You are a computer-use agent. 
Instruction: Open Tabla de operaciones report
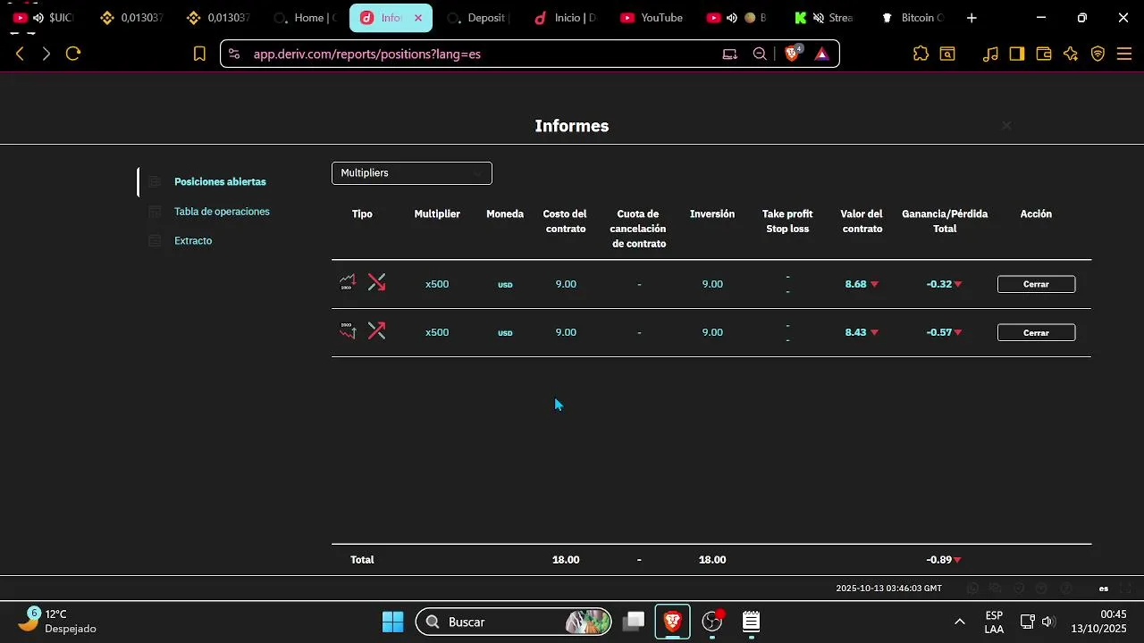(x=222, y=212)
